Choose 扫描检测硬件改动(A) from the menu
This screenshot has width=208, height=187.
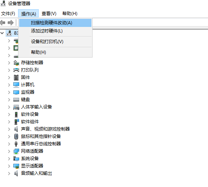[55, 23]
